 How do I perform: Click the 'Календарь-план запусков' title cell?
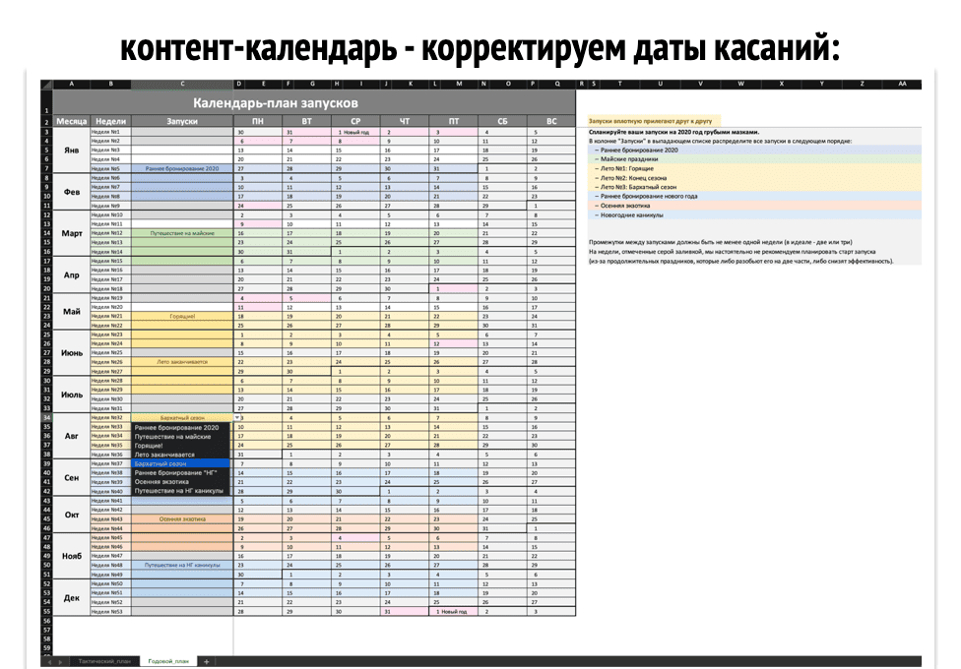(x=275, y=103)
